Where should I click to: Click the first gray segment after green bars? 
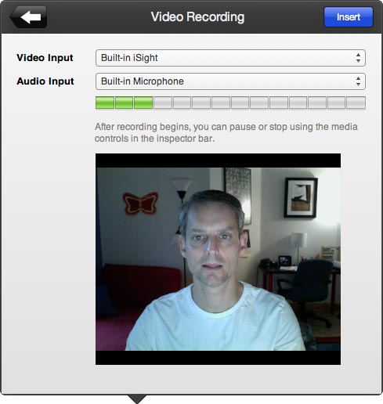(x=163, y=103)
